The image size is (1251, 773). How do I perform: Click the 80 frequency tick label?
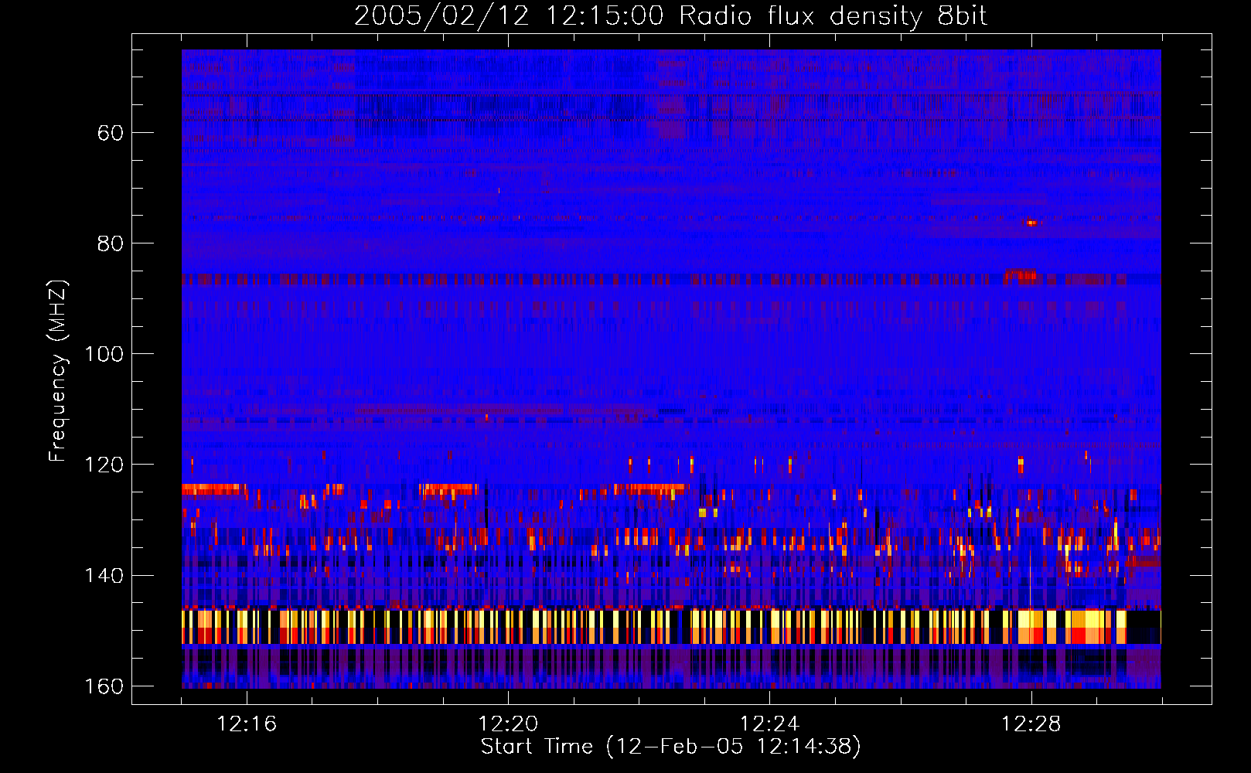[111, 243]
